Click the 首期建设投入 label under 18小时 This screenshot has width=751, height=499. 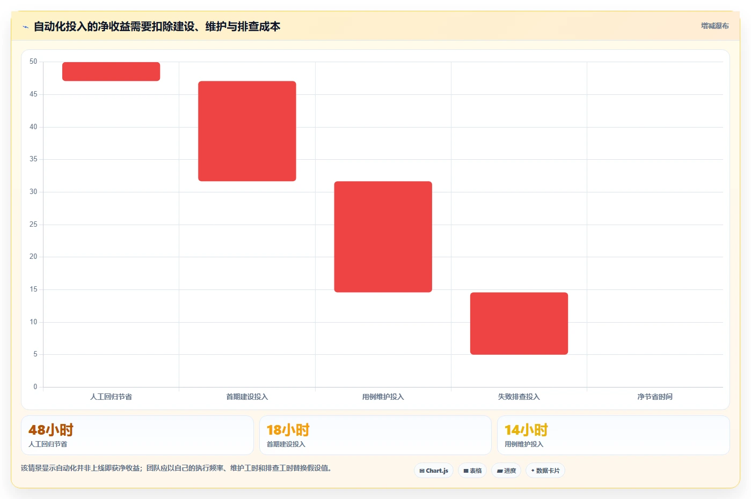point(286,444)
